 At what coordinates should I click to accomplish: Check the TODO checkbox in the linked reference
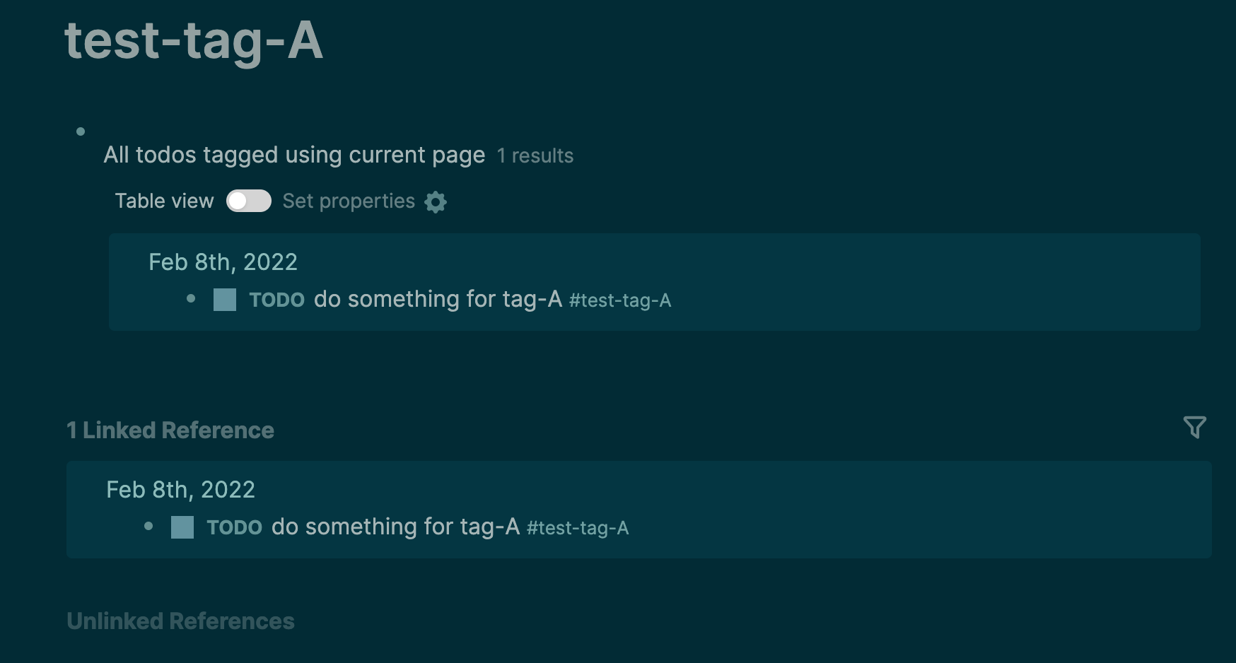181,527
